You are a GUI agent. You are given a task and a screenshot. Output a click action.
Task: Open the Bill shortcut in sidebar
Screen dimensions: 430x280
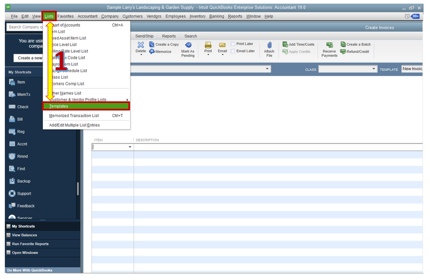[16, 119]
